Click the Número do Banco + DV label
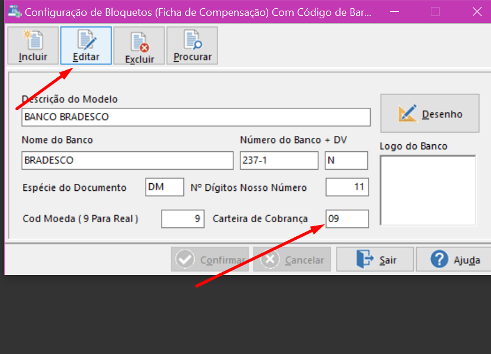 (x=294, y=140)
